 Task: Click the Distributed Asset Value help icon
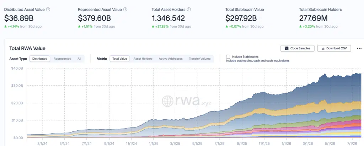(x=48, y=10)
